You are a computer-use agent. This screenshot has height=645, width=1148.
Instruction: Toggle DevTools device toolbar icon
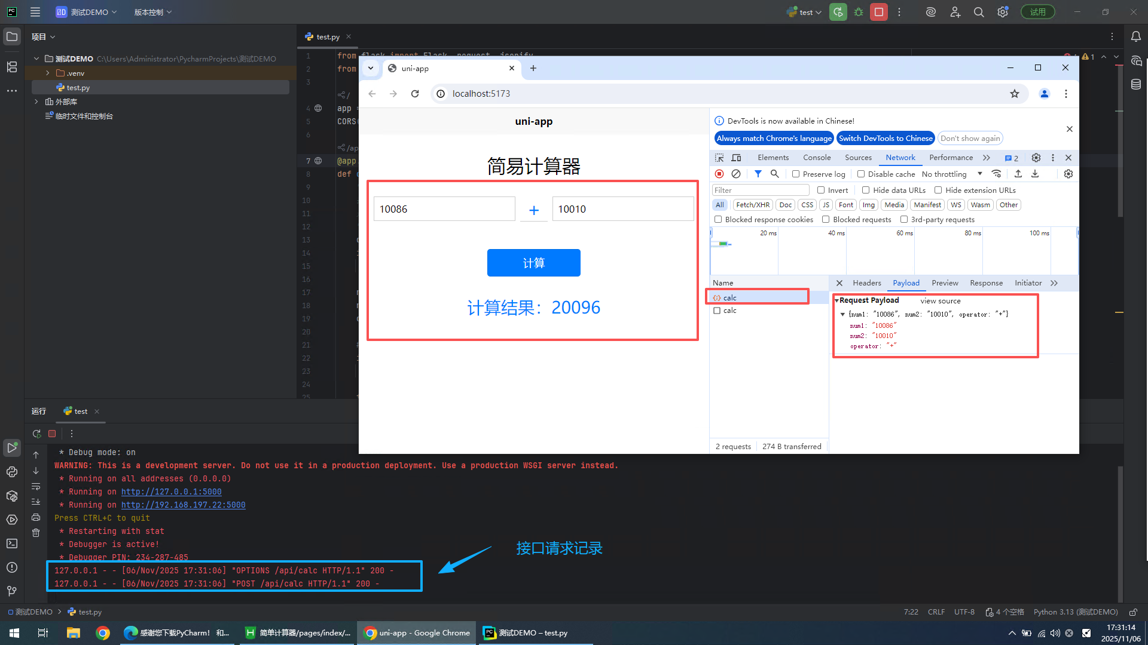point(737,158)
